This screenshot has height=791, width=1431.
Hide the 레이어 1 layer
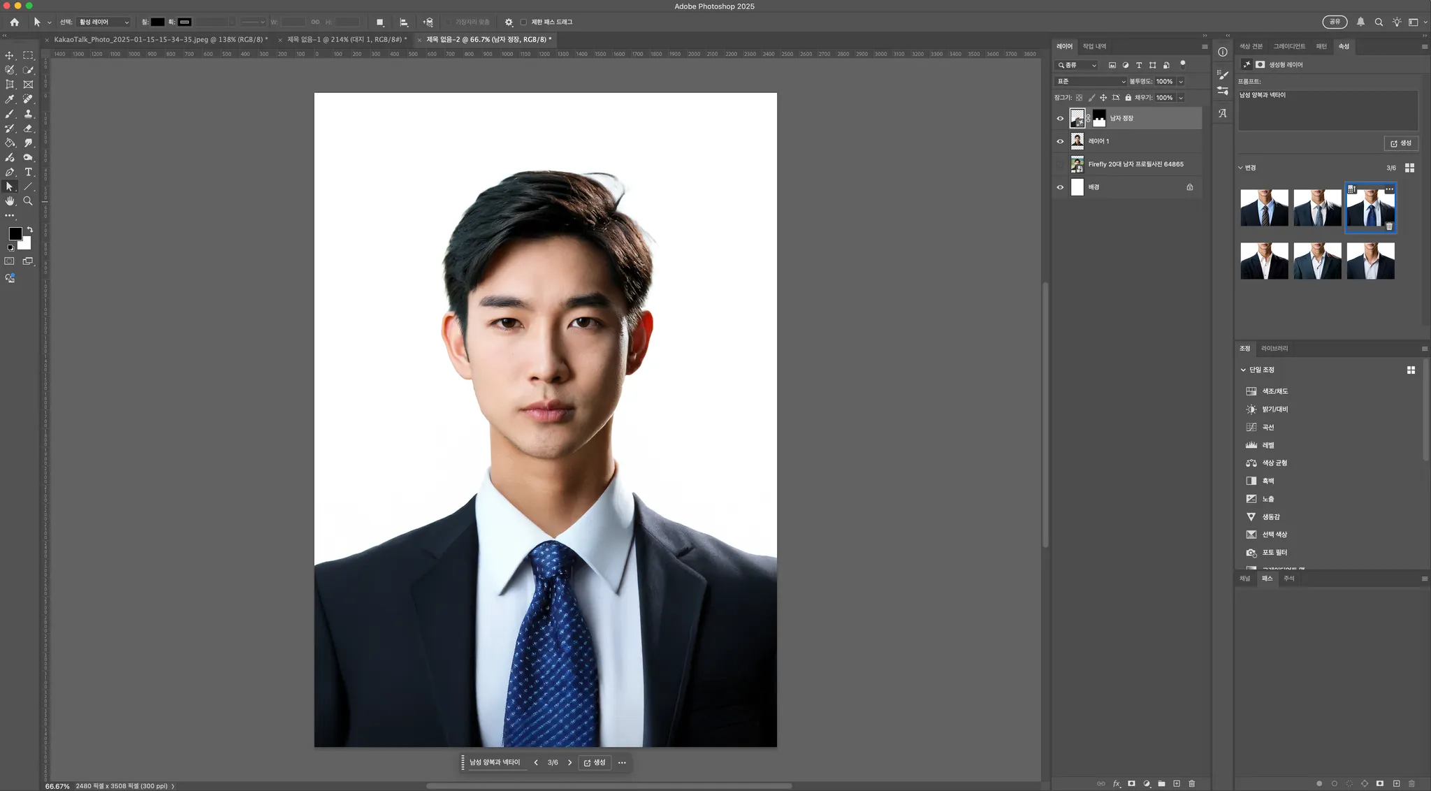1060,141
